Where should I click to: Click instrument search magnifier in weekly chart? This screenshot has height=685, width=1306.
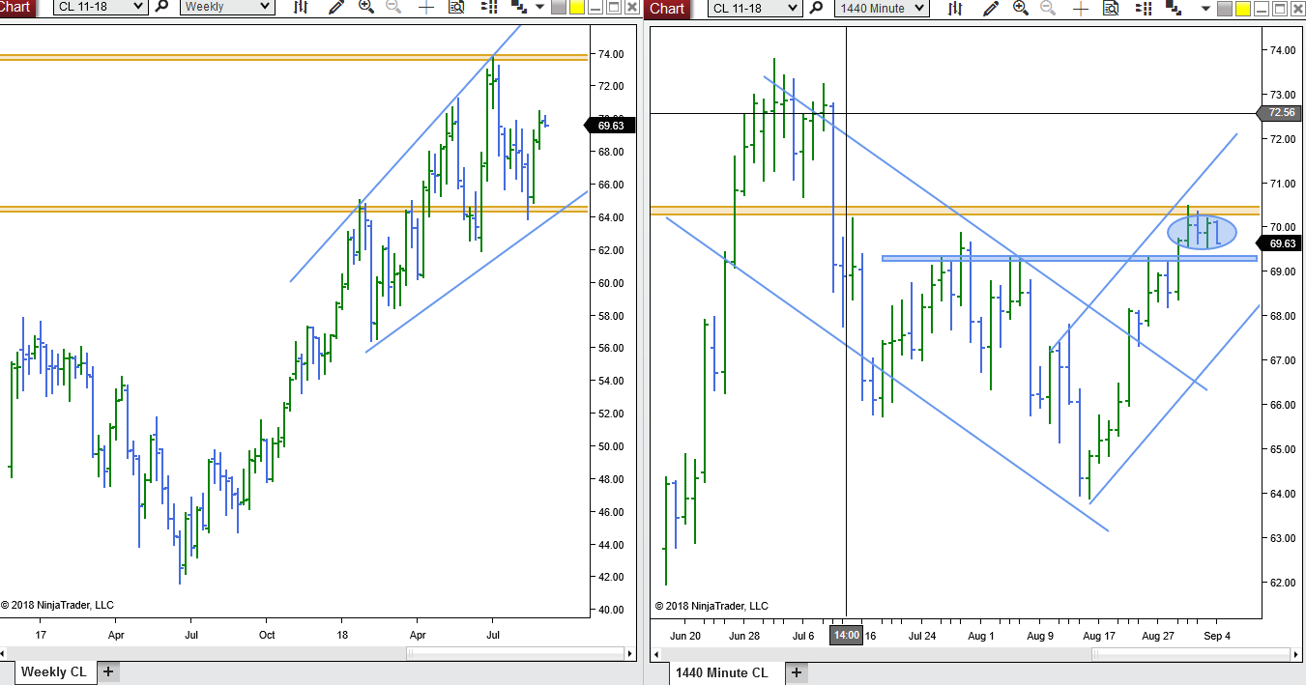click(161, 6)
